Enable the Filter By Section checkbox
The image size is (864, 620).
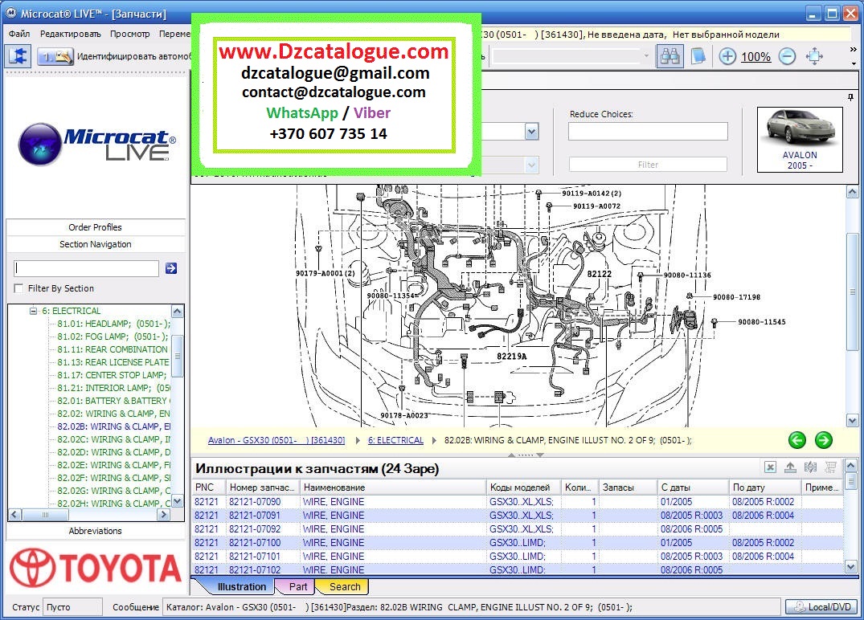(18, 288)
